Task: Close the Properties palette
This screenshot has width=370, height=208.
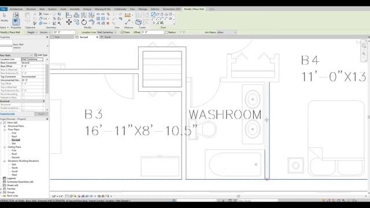Action: [x=47, y=37]
